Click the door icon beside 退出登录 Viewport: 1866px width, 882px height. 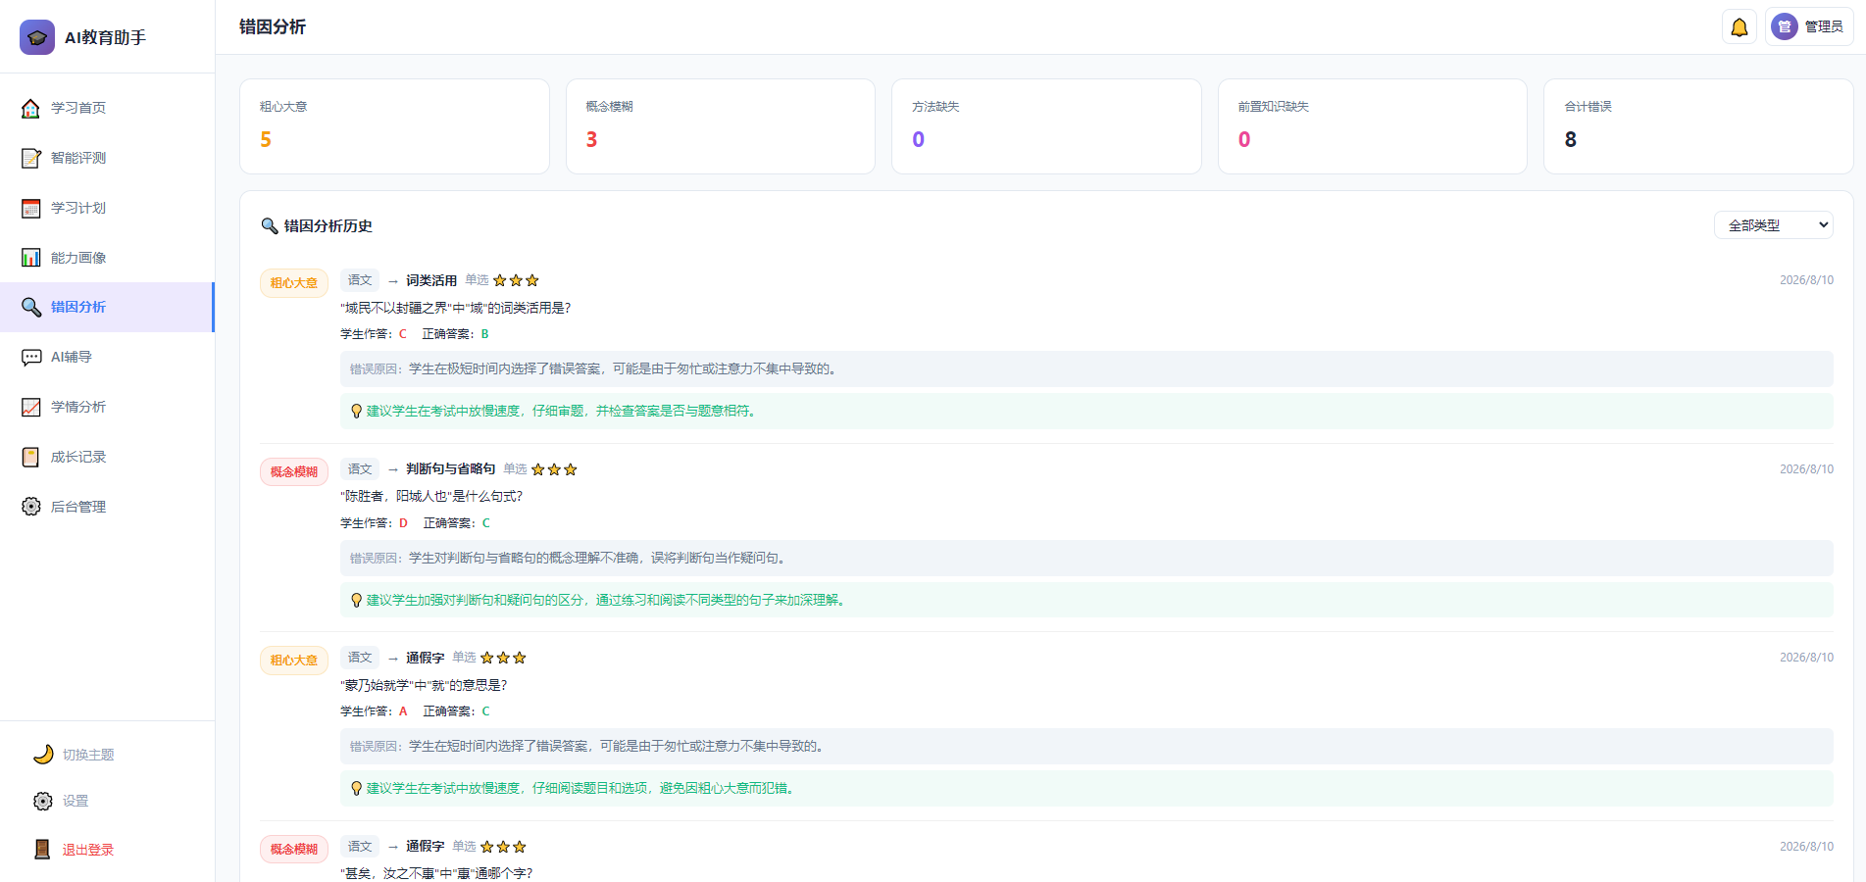(x=43, y=850)
